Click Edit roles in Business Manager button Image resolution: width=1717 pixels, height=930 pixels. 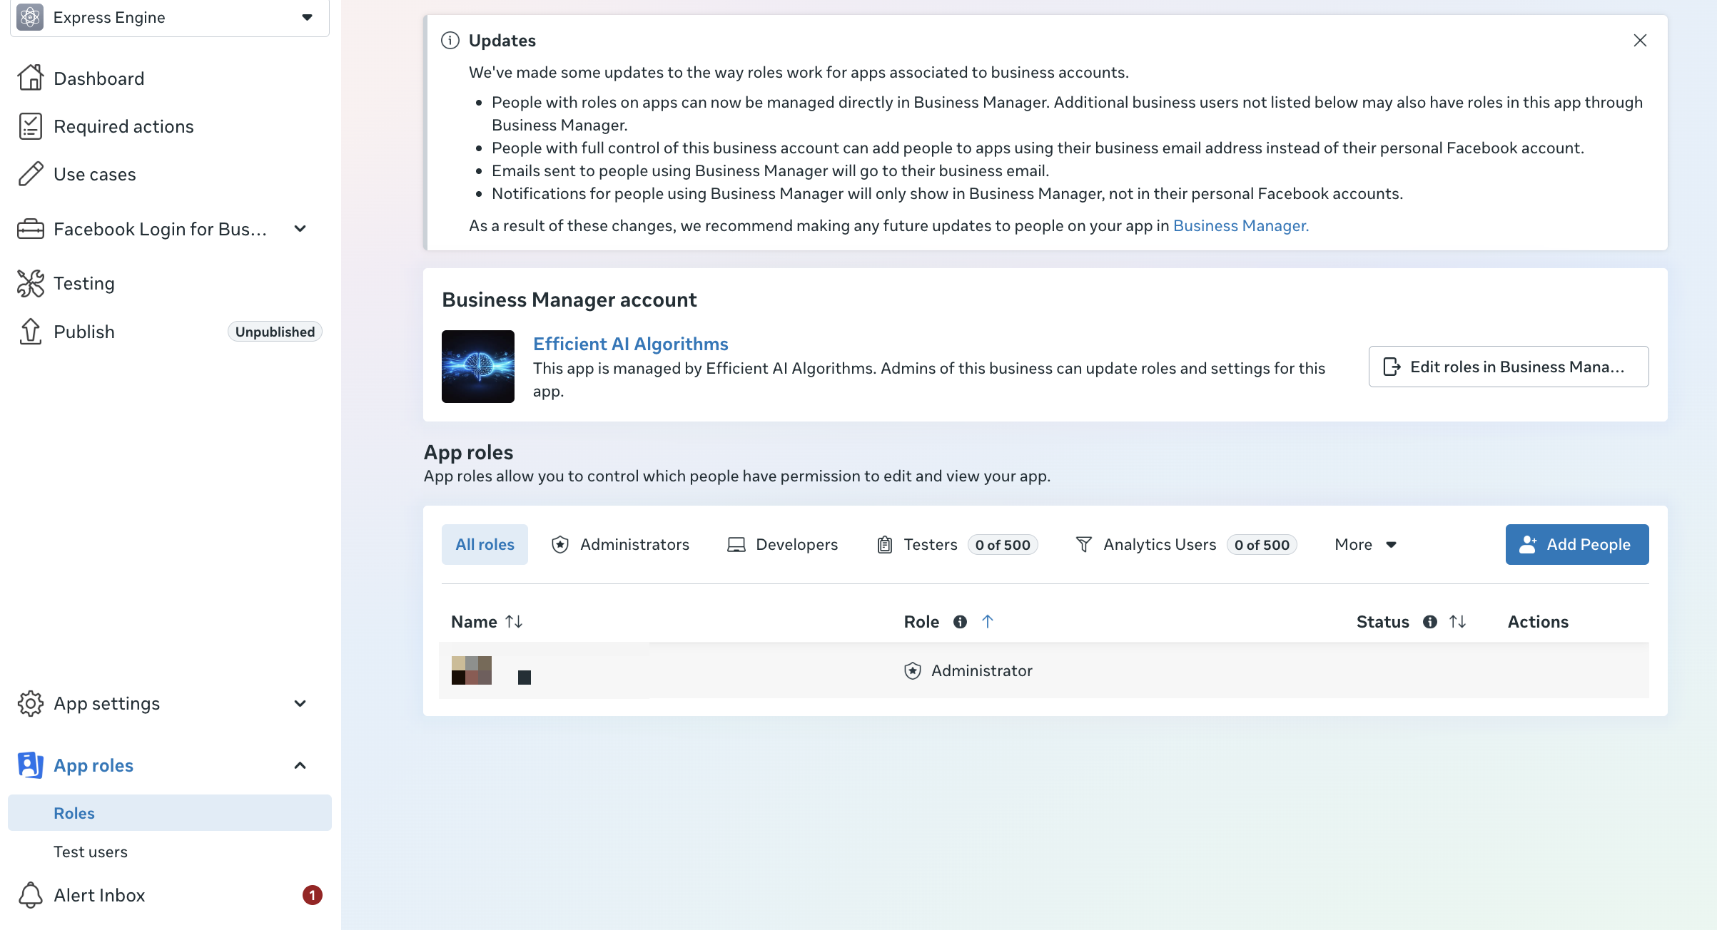coord(1509,367)
